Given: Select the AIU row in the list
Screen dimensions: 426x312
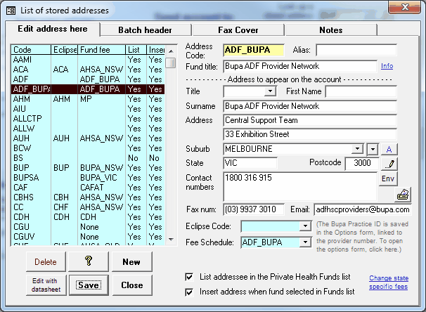Looking at the screenshot, I should coord(88,109).
